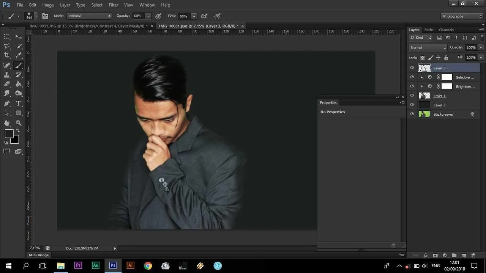Select the Hand tool
Image resolution: width=486 pixels, height=273 pixels.
(7, 123)
